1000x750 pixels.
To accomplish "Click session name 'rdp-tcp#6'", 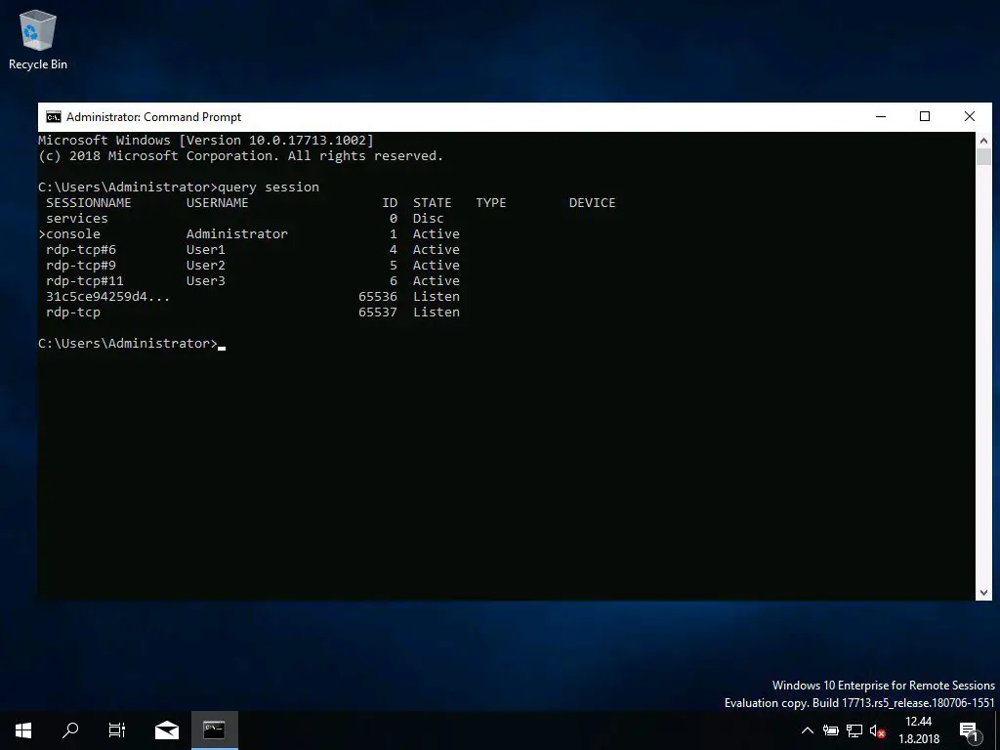I will tap(81, 249).
